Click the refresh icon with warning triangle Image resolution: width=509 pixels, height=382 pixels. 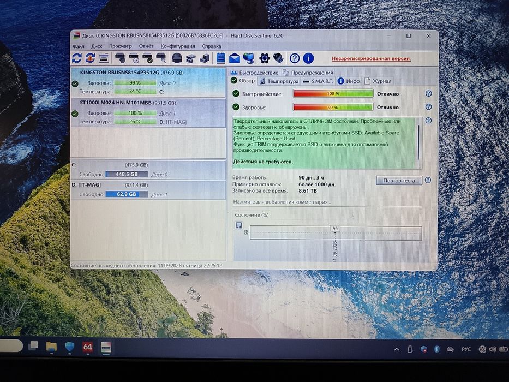(x=90, y=58)
